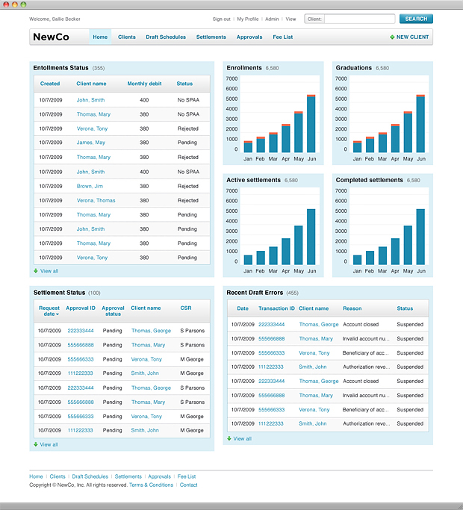Focus the Client search input field
This screenshot has width=463, height=510.
[x=360, y=19]
